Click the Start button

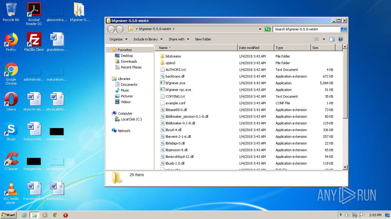(x=9, y=215)
